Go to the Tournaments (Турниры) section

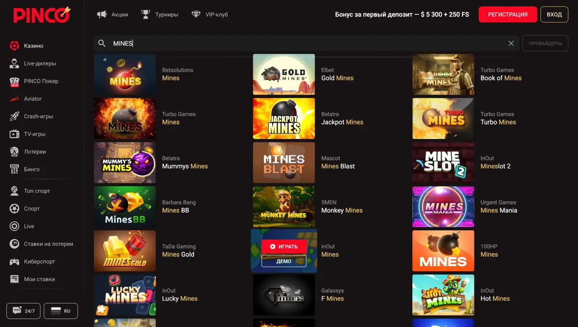tap(160, 14)
